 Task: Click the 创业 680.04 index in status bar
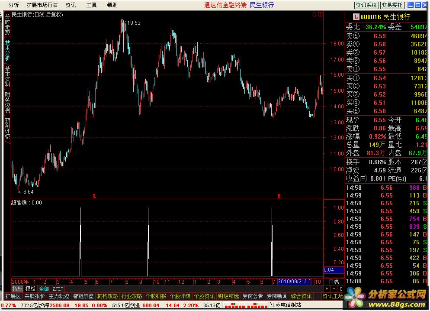pos(144,305)
